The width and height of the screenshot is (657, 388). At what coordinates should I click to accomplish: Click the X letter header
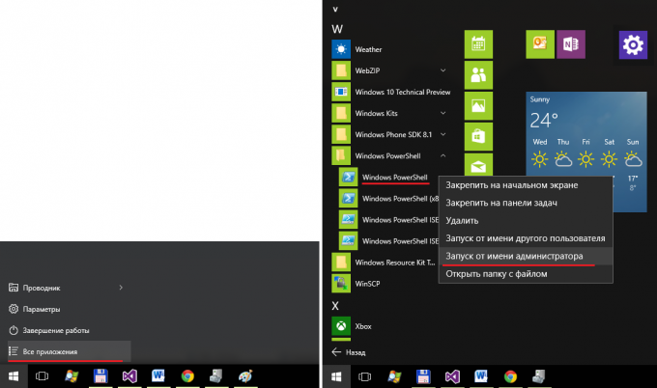pos(335,306)
